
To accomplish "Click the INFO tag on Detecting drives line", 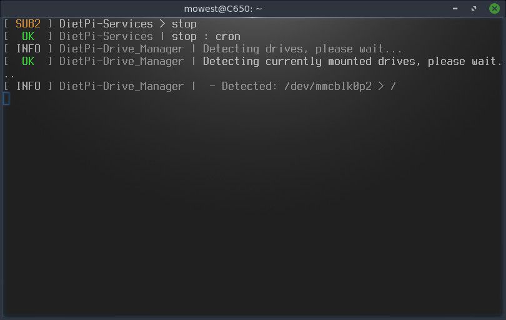I will 28,49.
